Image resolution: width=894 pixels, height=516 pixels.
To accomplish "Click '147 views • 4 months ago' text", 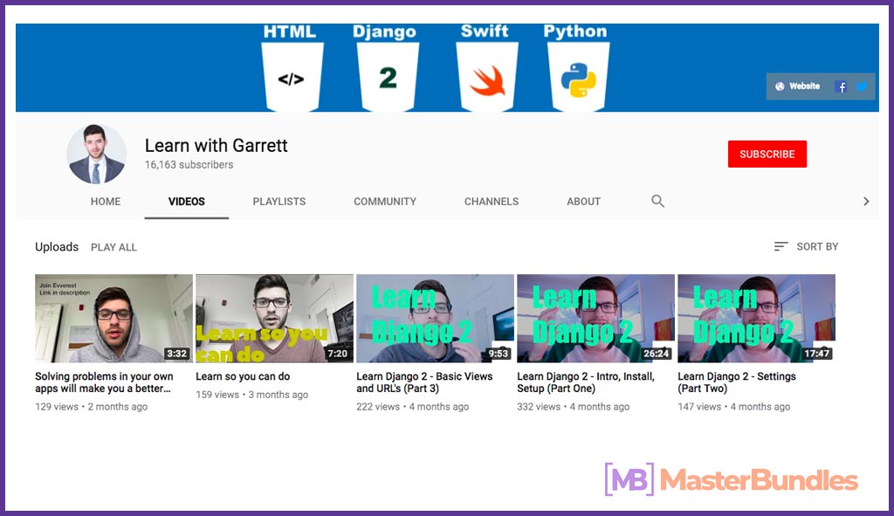I will coord(734,407).
